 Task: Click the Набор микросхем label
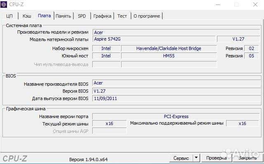(70, 48)
